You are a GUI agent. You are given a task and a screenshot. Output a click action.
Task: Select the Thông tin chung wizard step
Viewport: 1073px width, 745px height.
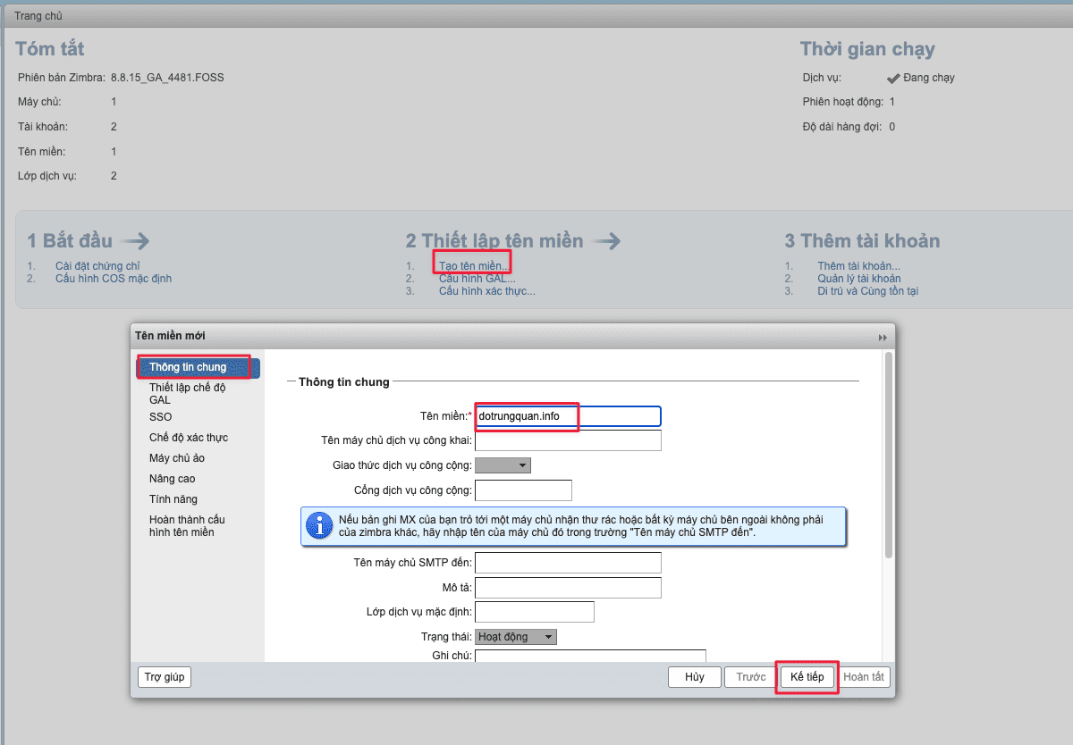[x=188, y=367]
